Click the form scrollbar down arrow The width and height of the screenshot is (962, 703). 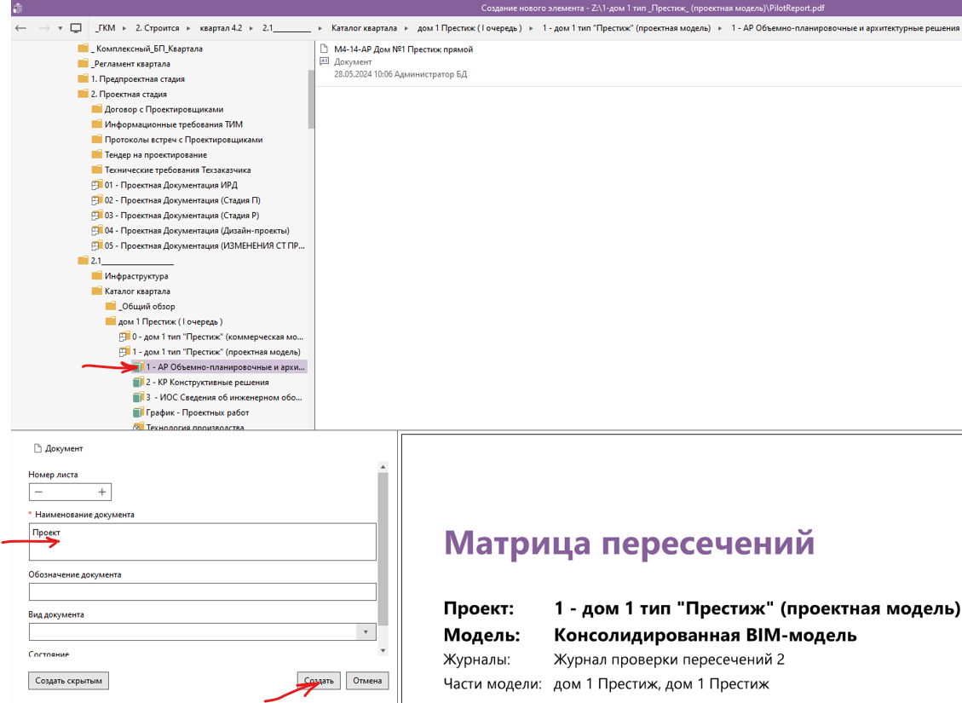click(383, 651)
